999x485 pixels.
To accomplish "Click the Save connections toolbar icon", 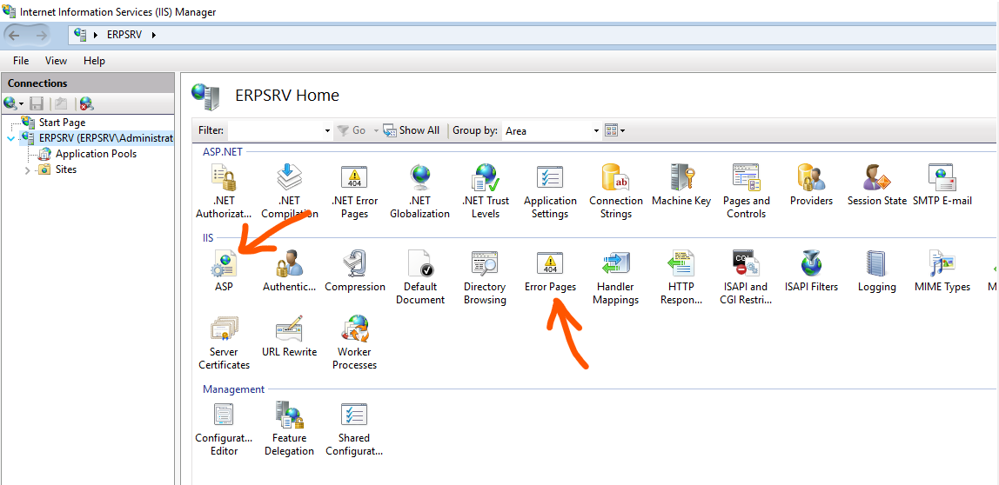I will (37, 103).
